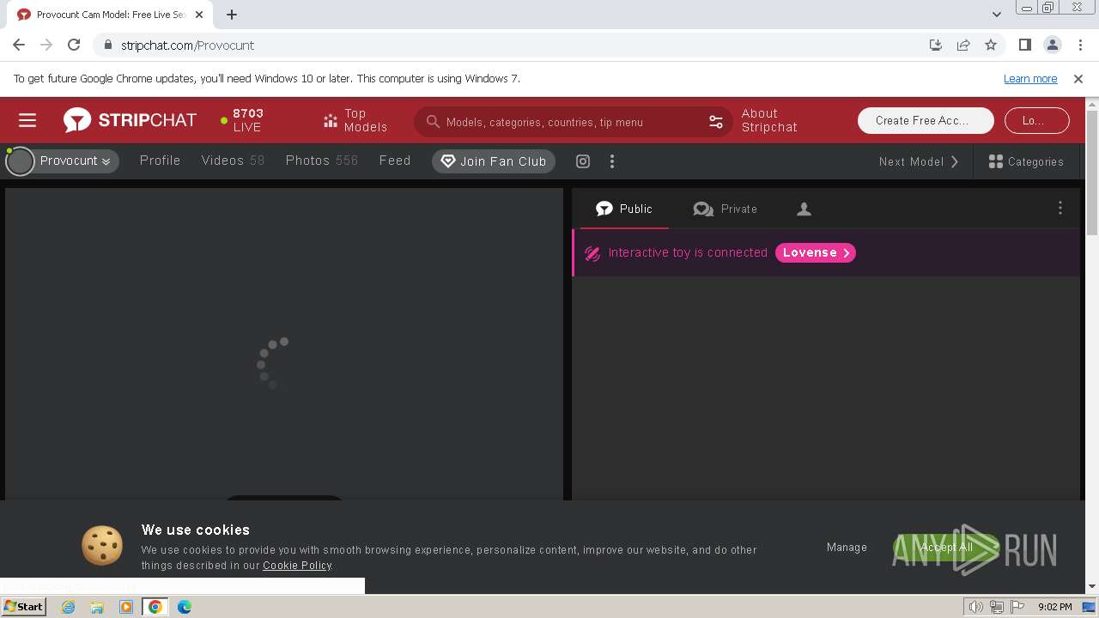The image size is (1099, 618).
Task: Open the model's Instagram icon
Action: point(583,161)
